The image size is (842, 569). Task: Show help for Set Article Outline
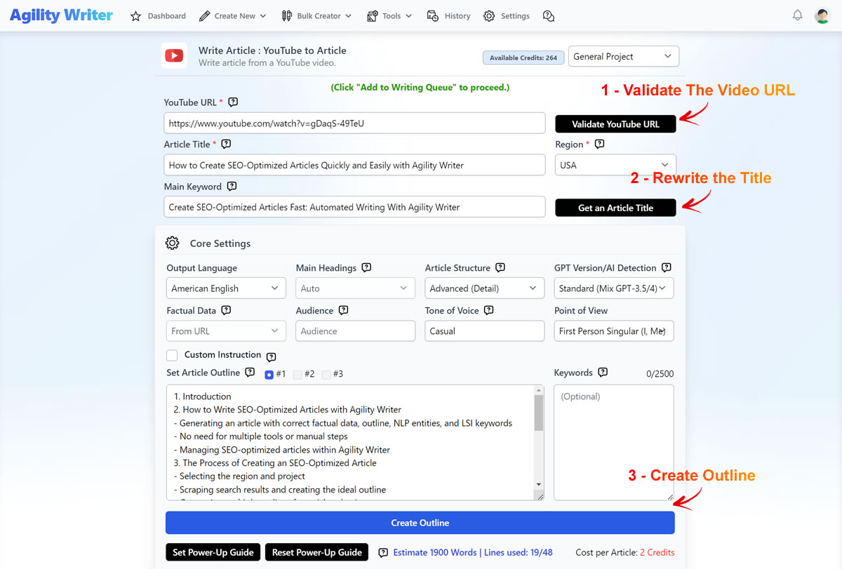[x=250, y=373]
